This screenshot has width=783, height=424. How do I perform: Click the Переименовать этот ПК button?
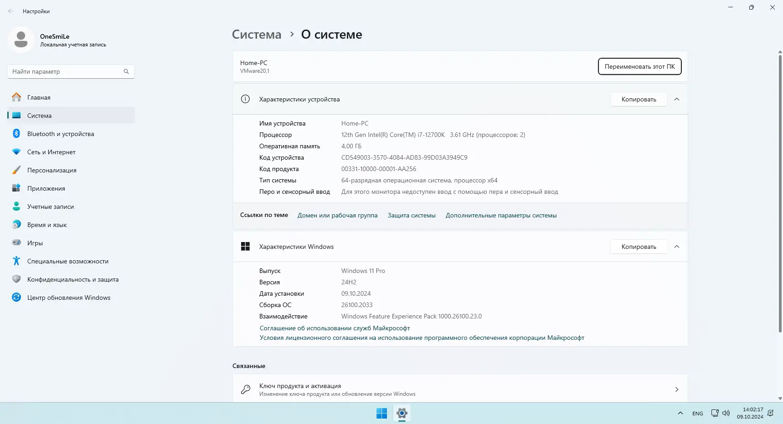[639, 66]
